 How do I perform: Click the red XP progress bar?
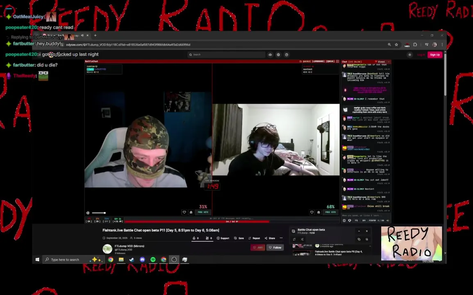click(232, 221)
